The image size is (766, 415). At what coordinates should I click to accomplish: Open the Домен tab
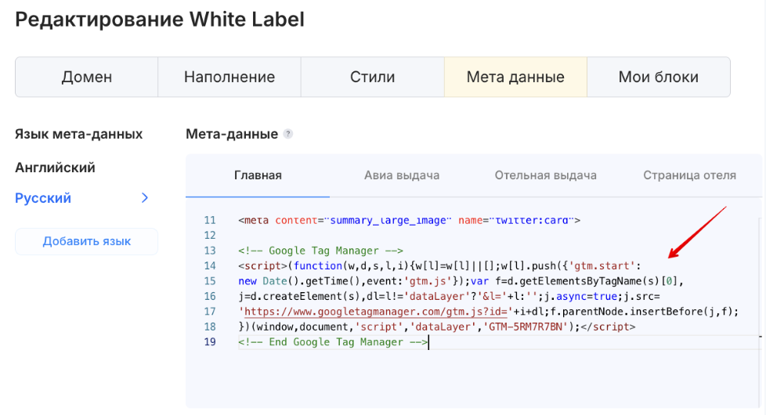coord(86,77)
